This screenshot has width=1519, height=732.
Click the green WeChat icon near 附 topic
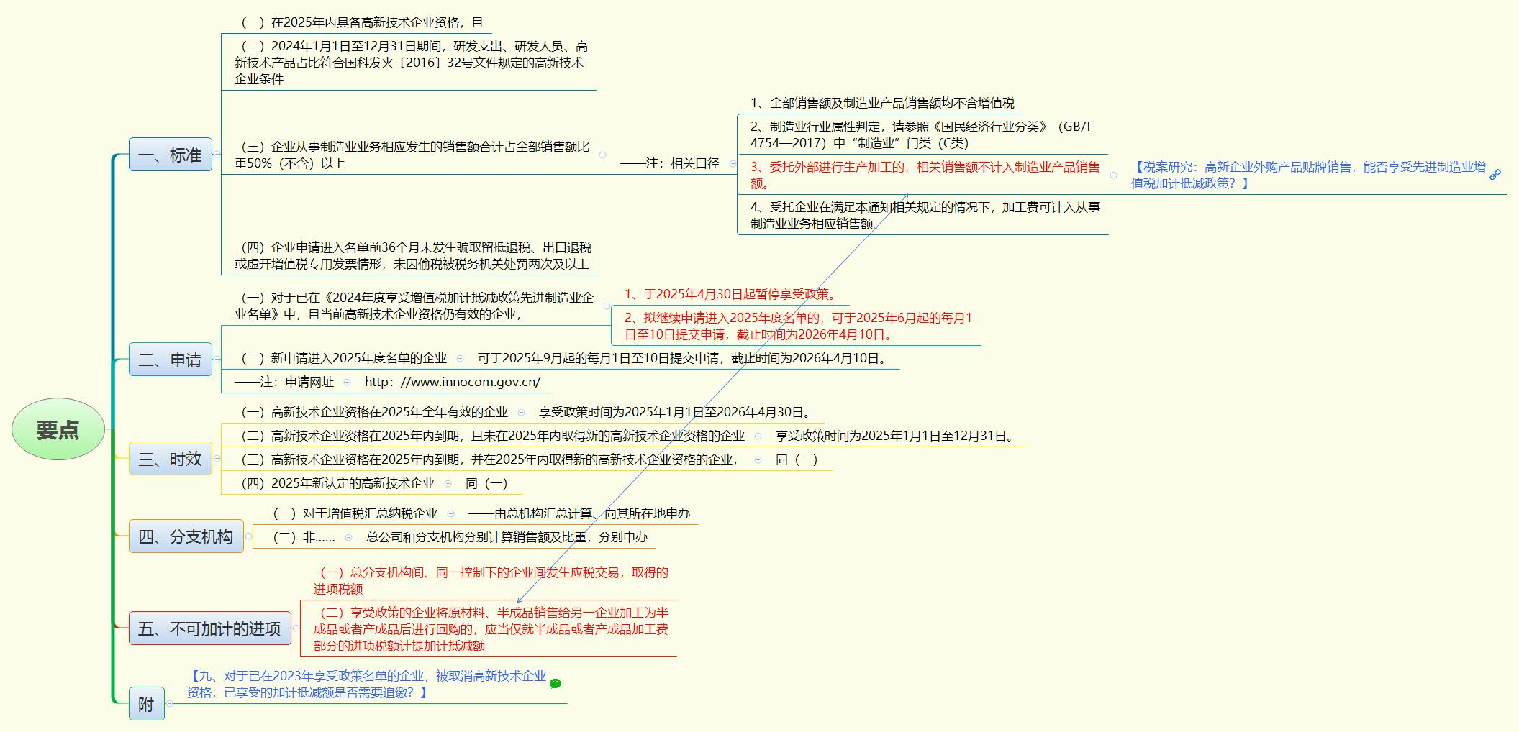click(556, 683)
